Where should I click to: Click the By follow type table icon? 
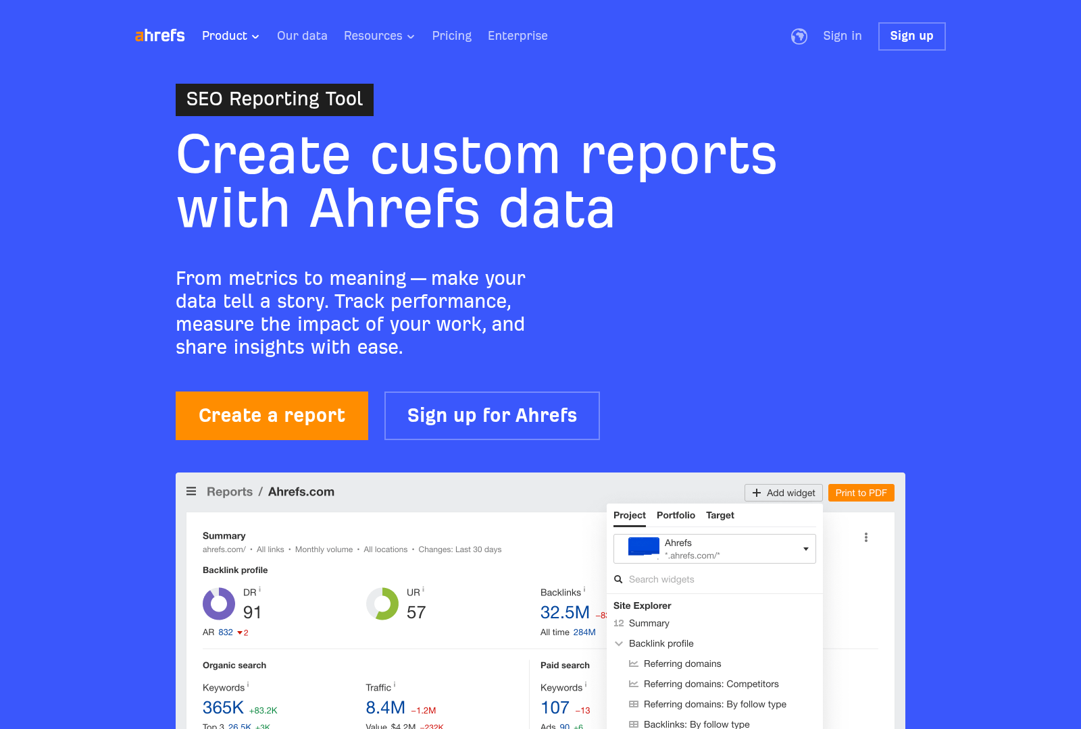[634, 704]
